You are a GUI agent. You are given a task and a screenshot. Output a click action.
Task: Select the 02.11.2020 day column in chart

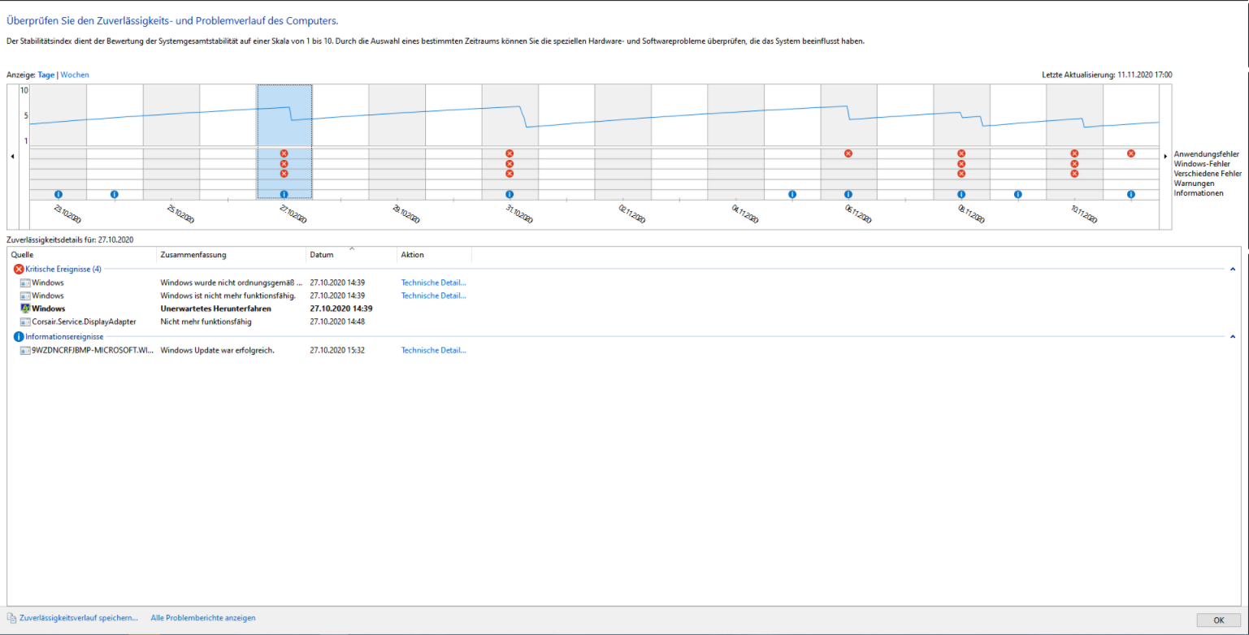tap(623, 141)
